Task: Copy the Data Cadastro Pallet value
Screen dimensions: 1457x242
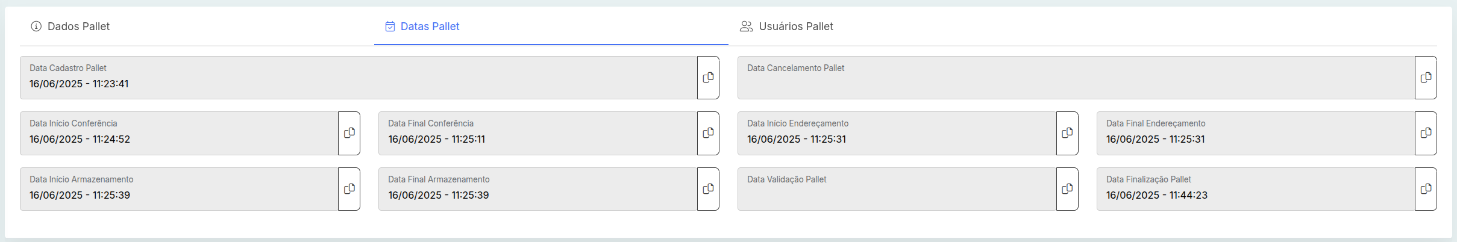Action: [x=708, y=78]
